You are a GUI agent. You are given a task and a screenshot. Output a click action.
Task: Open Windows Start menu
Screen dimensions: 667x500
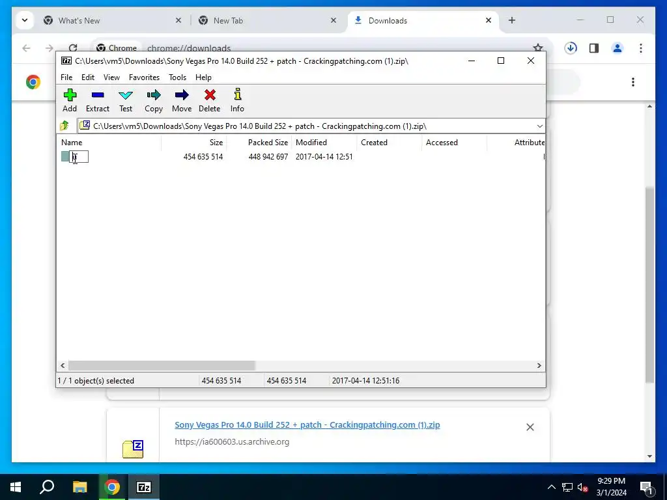16,487
